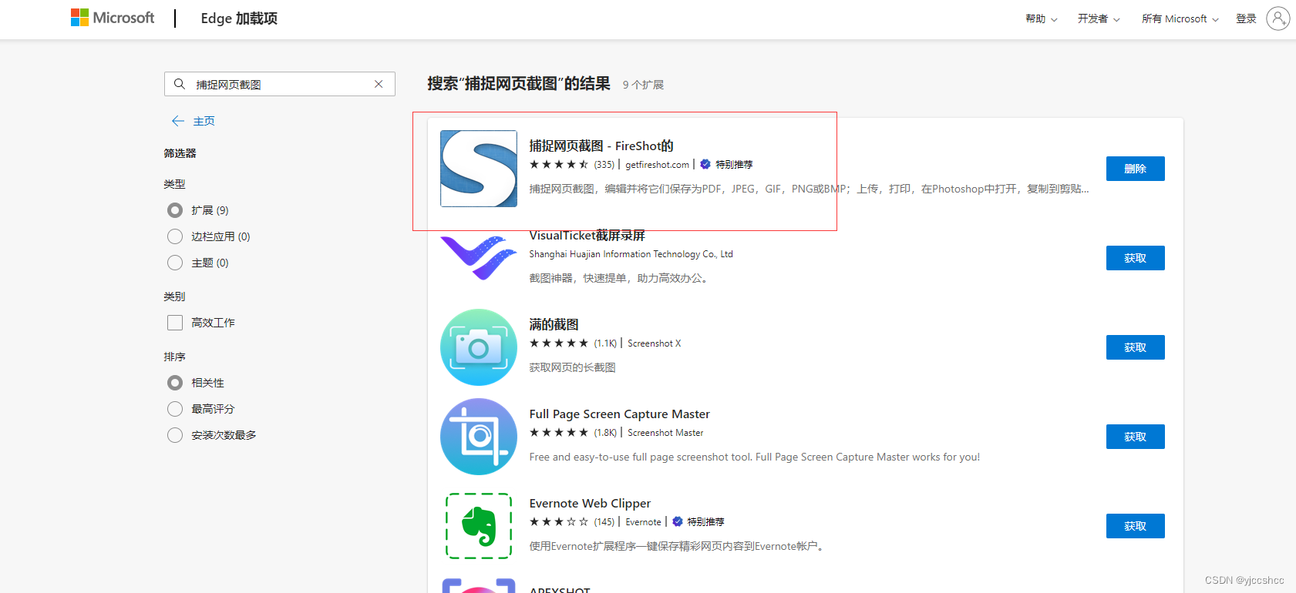The height and width of the screenshot is (593, 1296).
Task: Click Screenshot X publisher text
Action: point(654,343)
